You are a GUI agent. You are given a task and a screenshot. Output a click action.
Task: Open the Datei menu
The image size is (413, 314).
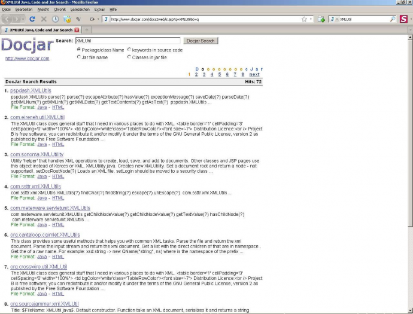7,9
